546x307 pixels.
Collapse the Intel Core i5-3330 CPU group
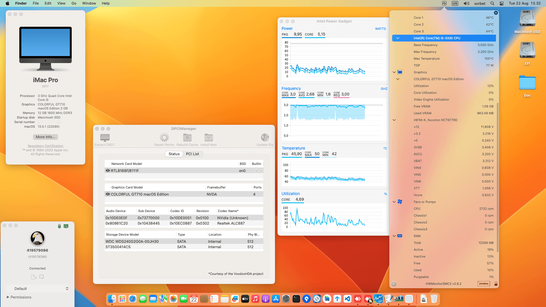398,38
